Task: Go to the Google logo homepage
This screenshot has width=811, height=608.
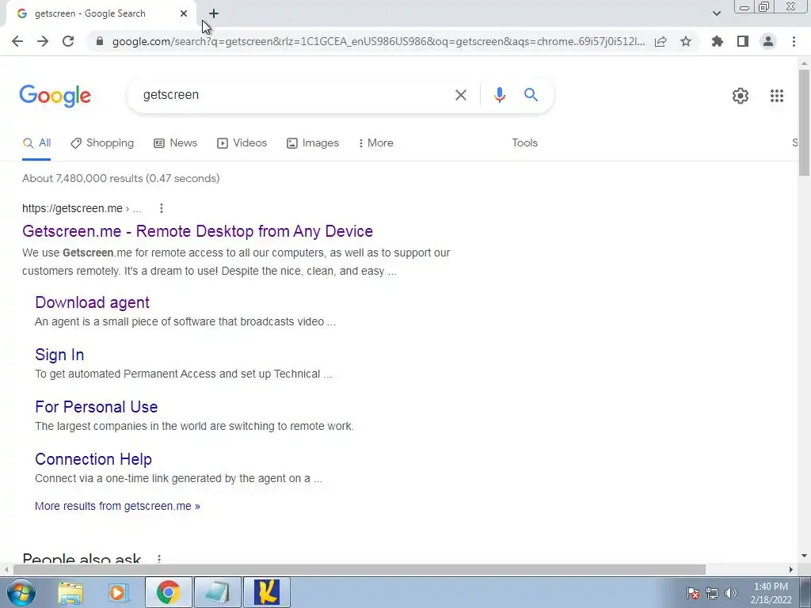Action: (55, 96)
